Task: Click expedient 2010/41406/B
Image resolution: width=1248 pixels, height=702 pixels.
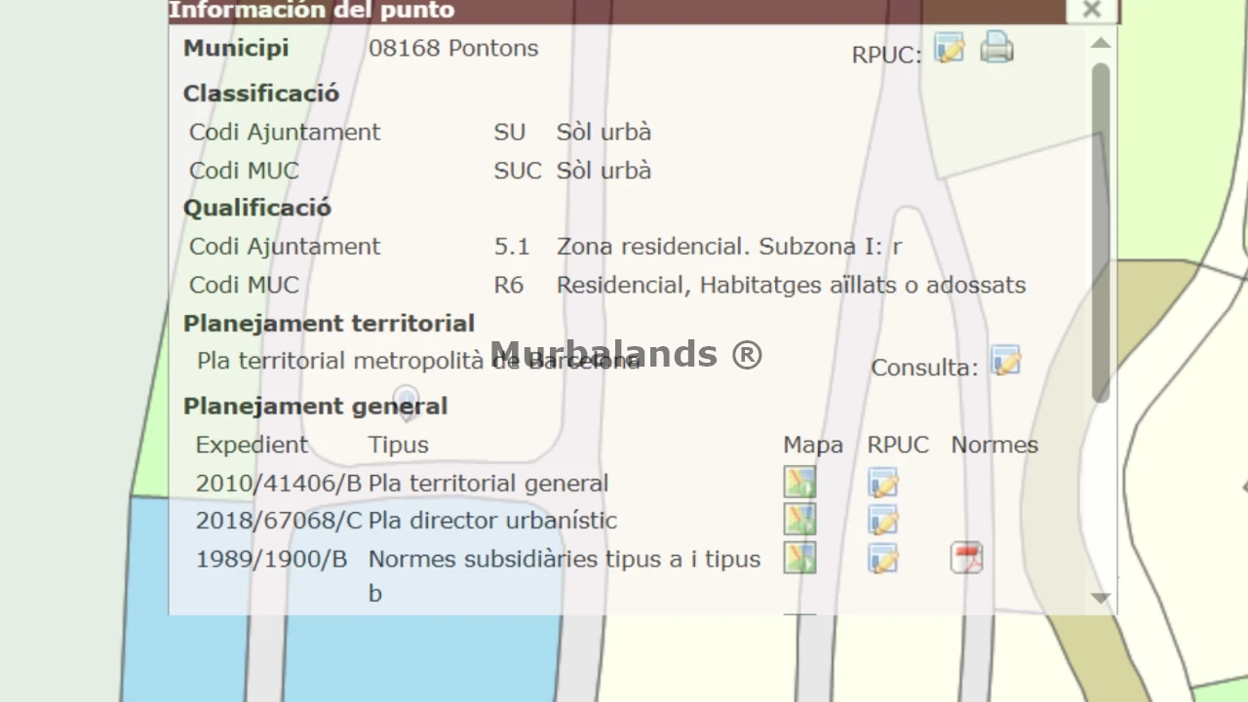Action: 278,484
